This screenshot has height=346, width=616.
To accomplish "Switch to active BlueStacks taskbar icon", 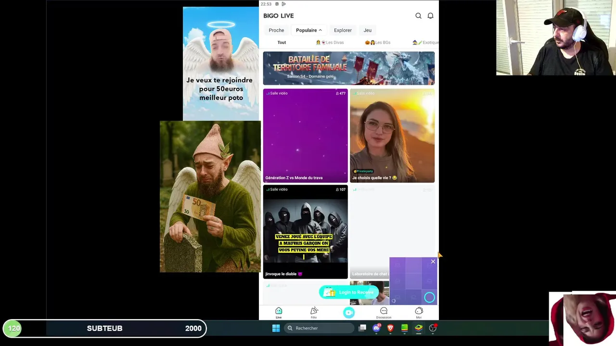I will 419,328.
